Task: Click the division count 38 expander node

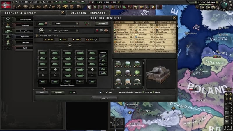Action: pos(70,45)
